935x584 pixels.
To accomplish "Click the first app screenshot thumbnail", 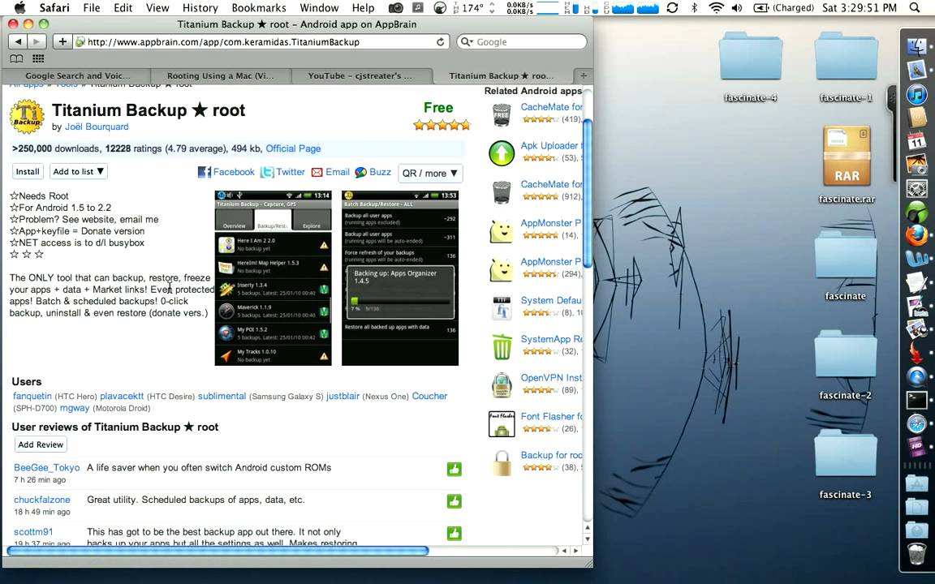I will [273, 277].
